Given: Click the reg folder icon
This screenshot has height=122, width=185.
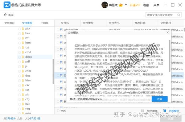Looking at the screenshot, I should tap(23, 109).
